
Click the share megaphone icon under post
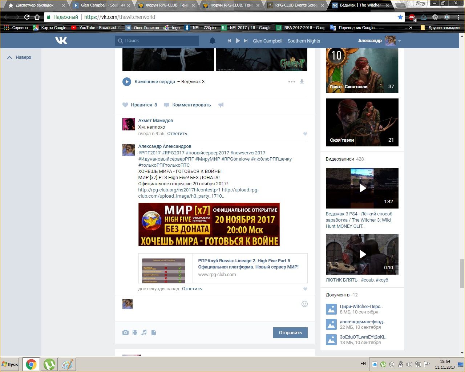coord(221,105)
